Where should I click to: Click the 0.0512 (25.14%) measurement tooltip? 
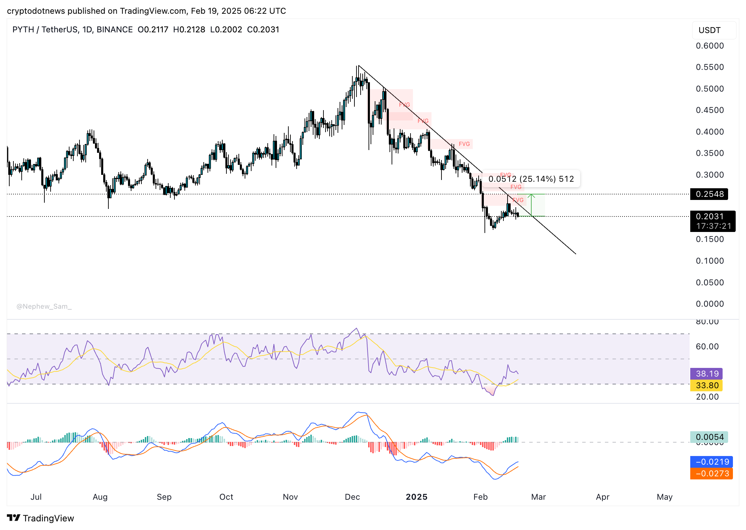531,179
